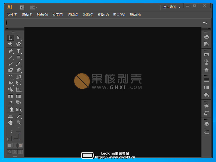Launch Adobe Bridge with Br button
Image resolution: width=216 pixels, height=162 pixels.
22,7
